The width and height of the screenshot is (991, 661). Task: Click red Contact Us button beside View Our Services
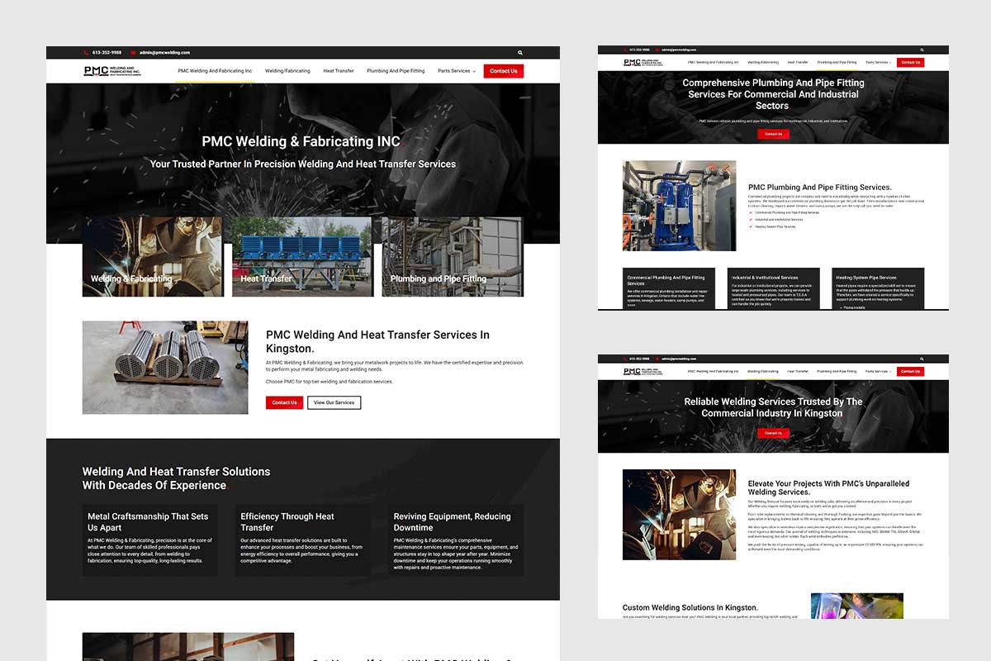[284, 402]
